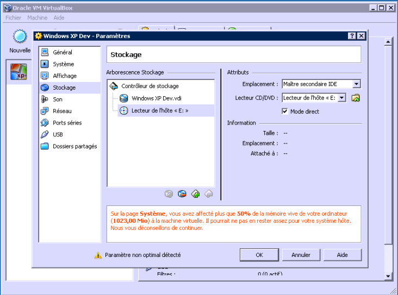398x295 pixels.
Task: Open the Dossiers partagés category
Action: click(x=74, y=146)
